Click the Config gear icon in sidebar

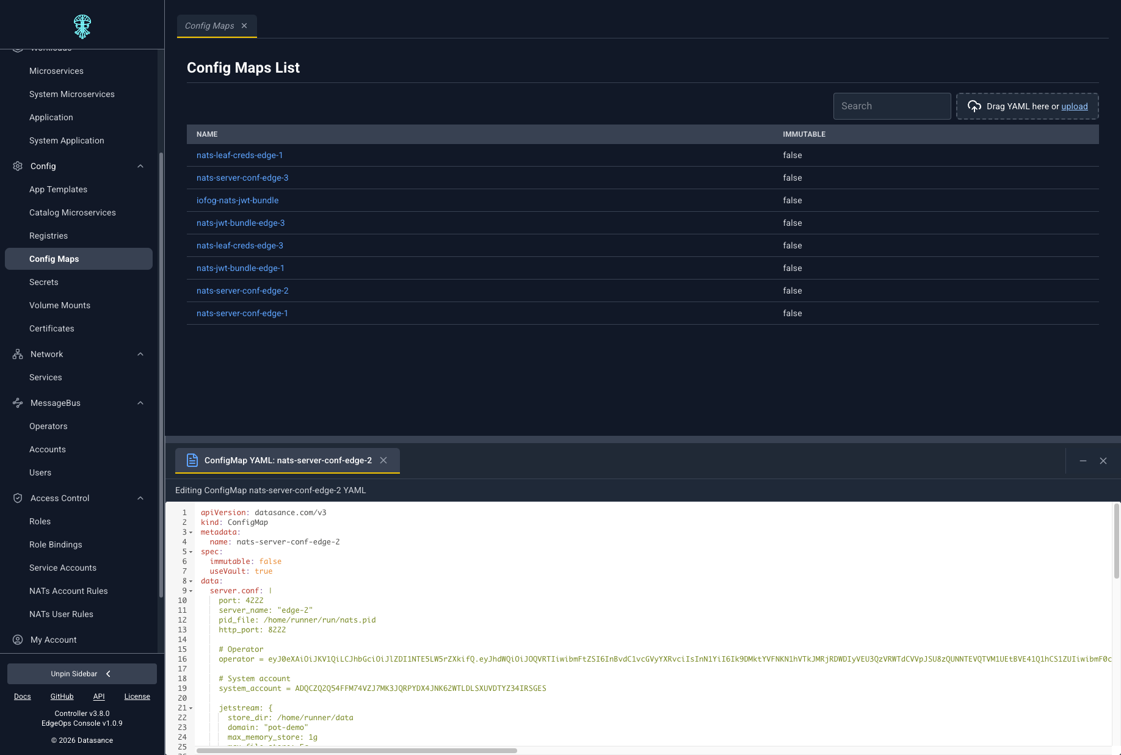[x=18, y=166]
